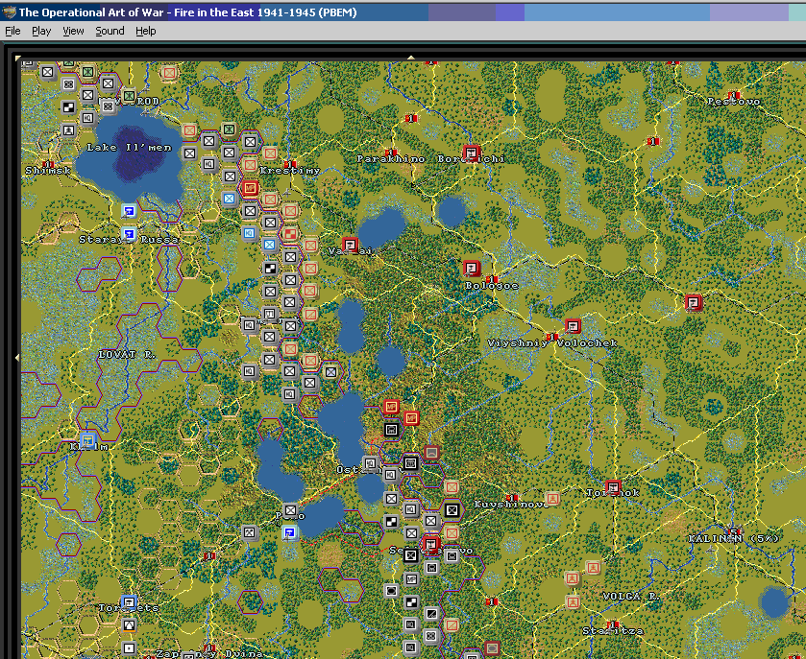Click the map scroll-left arrow on left edge
This screenshot has height=659, width=806.
click(x=17, y=357)
